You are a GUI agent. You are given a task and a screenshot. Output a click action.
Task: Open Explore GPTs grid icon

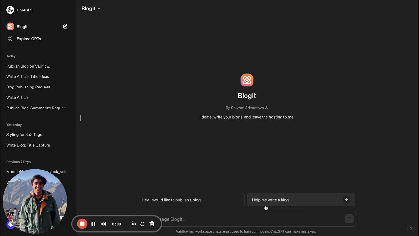(x=10, y=39)
